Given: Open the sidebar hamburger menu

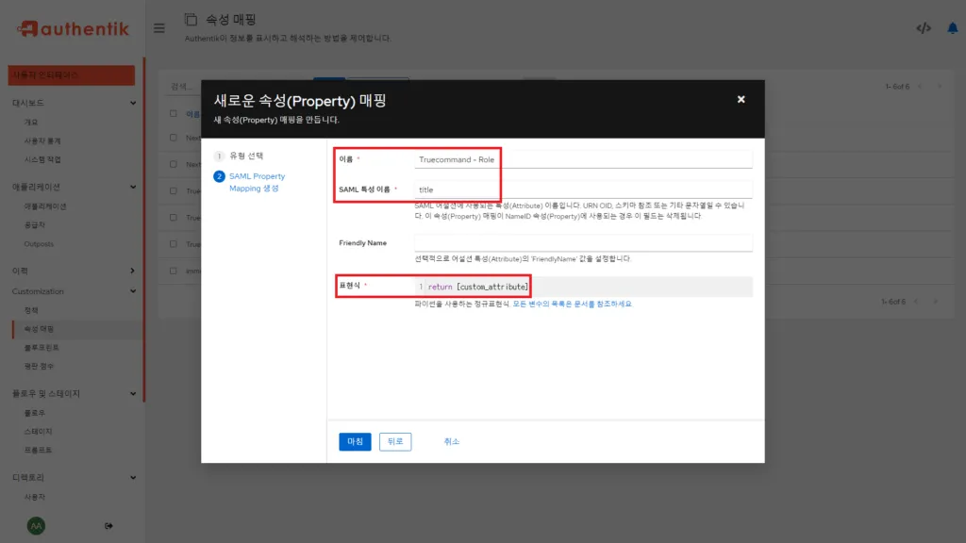Looking at the screenshot, I should coord(159,27).
